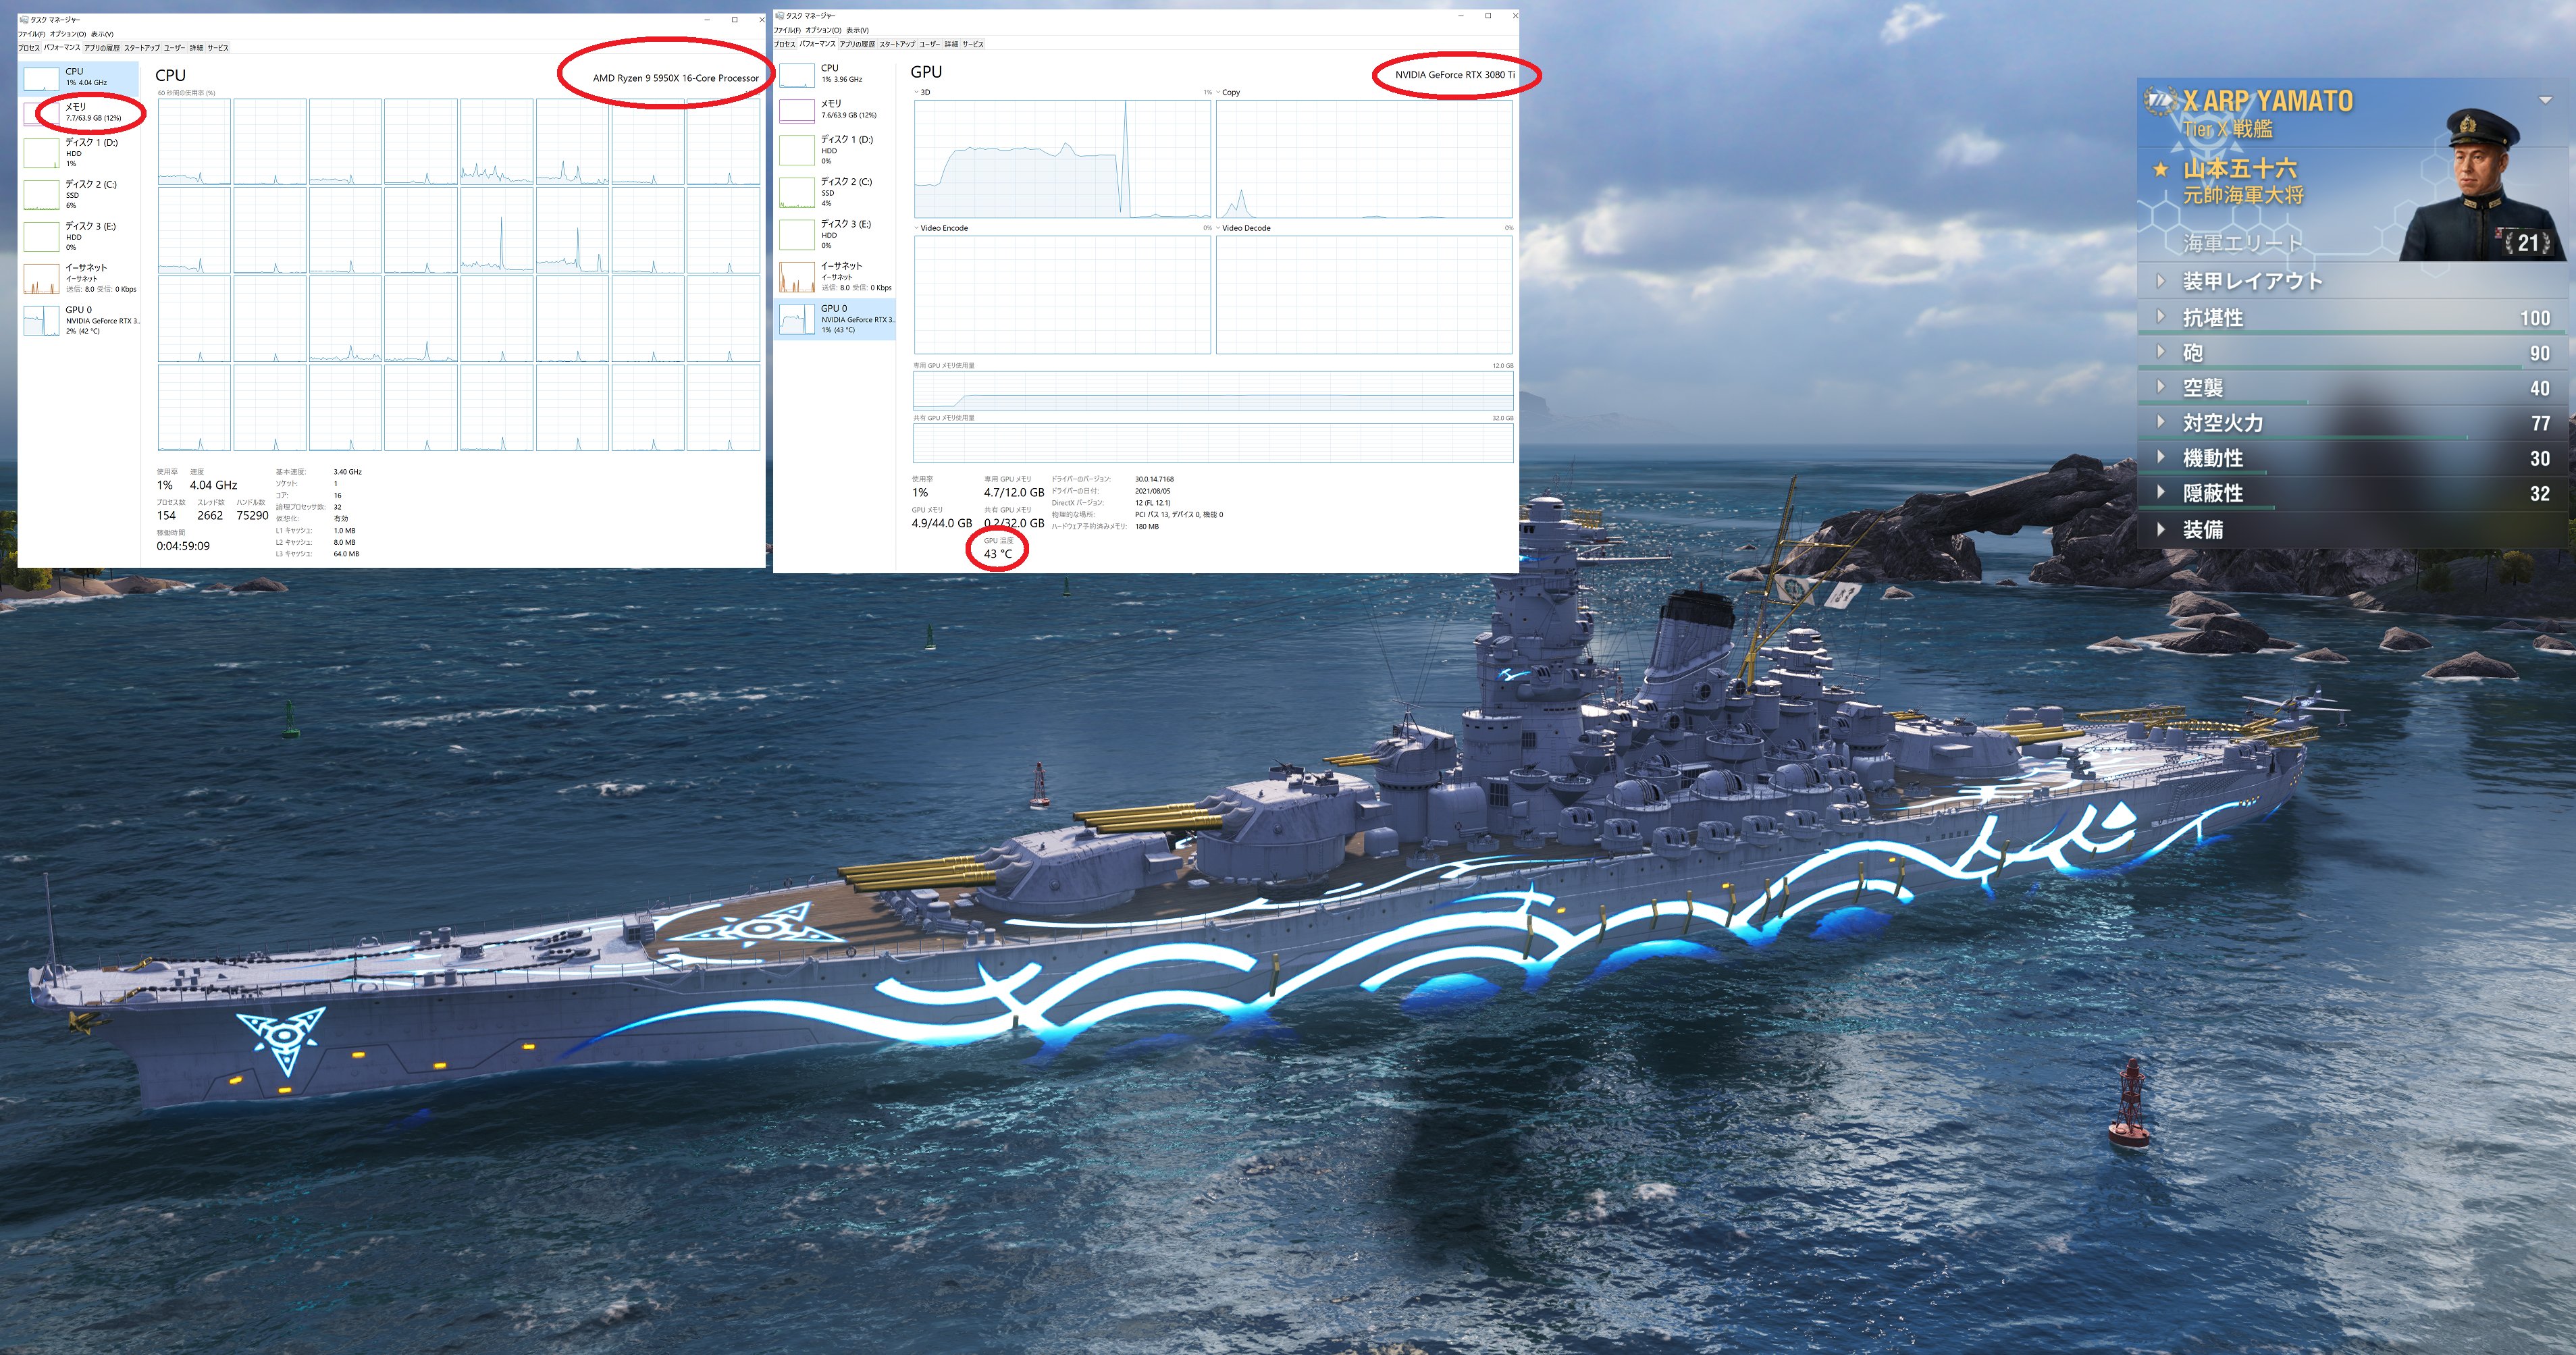The width and height of the screenshot is (2576, 1355).
Task: Open the Video Decode engine dropdown
Action: 1218,228
